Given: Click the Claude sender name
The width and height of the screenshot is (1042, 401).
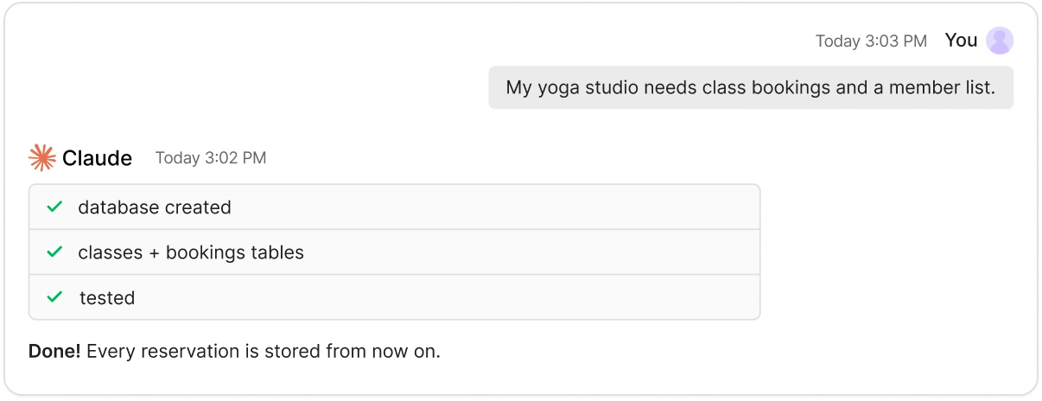Looking at the screenshot, I should pos(97,158).
